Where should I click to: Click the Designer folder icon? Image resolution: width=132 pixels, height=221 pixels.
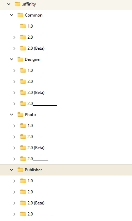click(20, 59)
